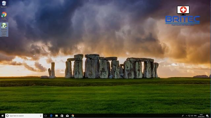Select the Google Chrome desktop shortcut
Screen dimensions: 211x118
(x=4, y=16)
